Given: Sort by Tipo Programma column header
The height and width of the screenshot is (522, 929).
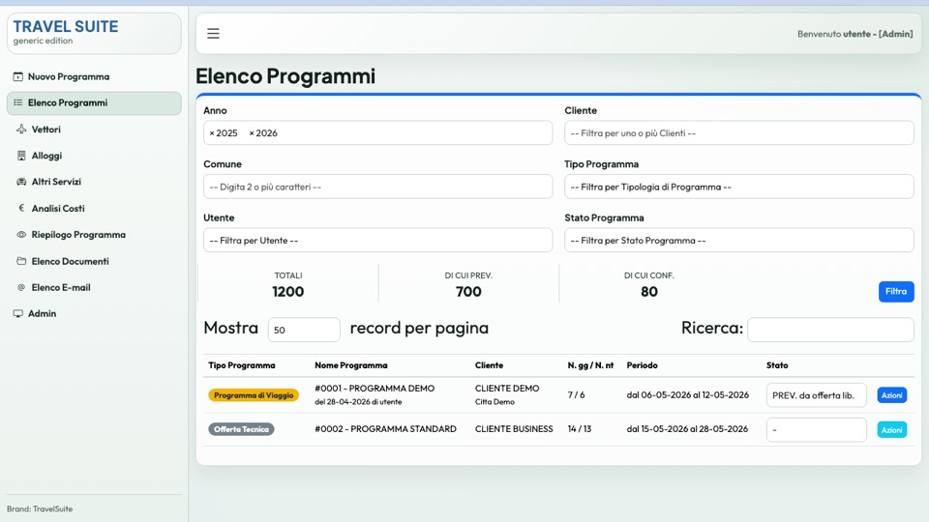Looking at the screenshot, I should [242, 365].
